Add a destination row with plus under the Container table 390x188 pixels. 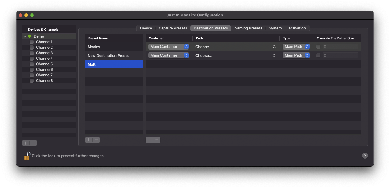149,140
